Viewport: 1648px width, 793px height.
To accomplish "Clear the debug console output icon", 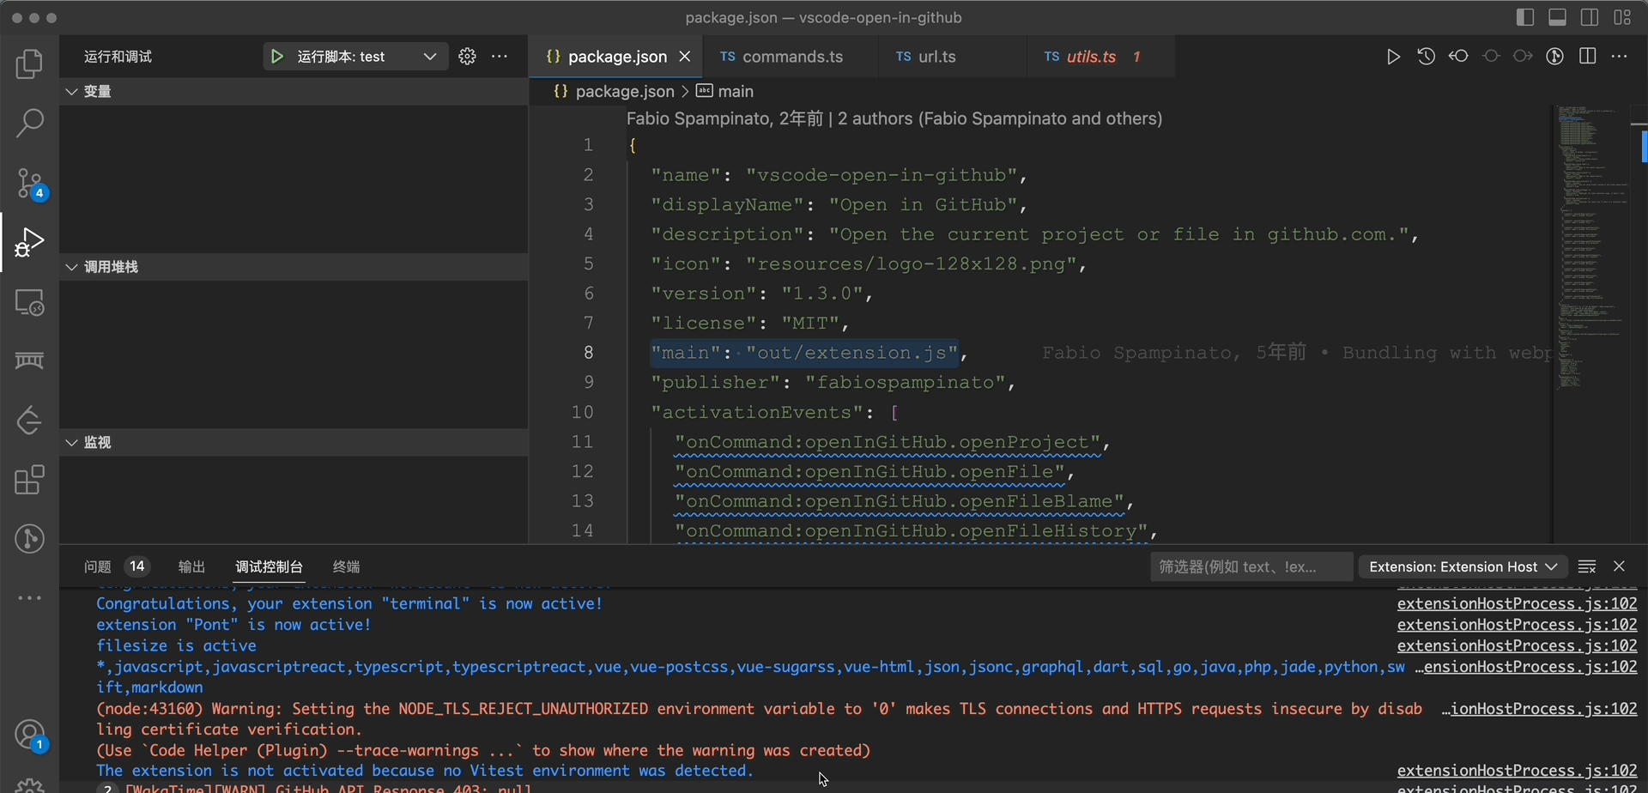I will [1587, 566].
